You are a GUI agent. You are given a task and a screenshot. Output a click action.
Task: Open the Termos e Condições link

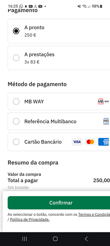[x=94, y=214]
